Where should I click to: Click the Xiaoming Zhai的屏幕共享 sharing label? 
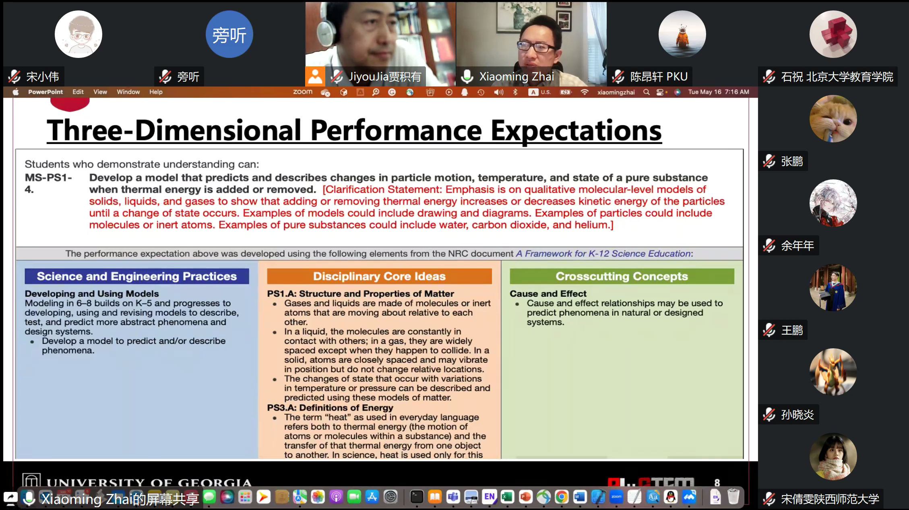120,499
